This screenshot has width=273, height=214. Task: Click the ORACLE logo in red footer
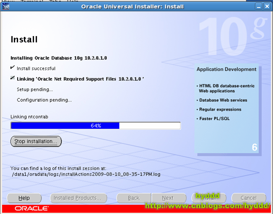[x=32, y=208]
